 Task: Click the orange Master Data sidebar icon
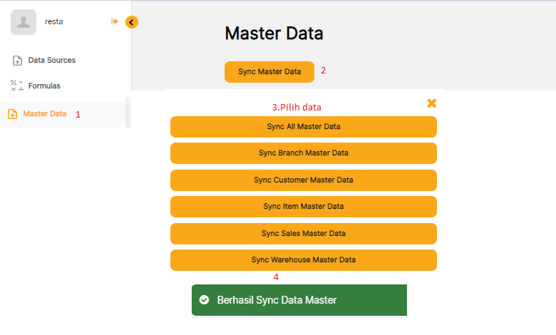(x=12, y=114)
